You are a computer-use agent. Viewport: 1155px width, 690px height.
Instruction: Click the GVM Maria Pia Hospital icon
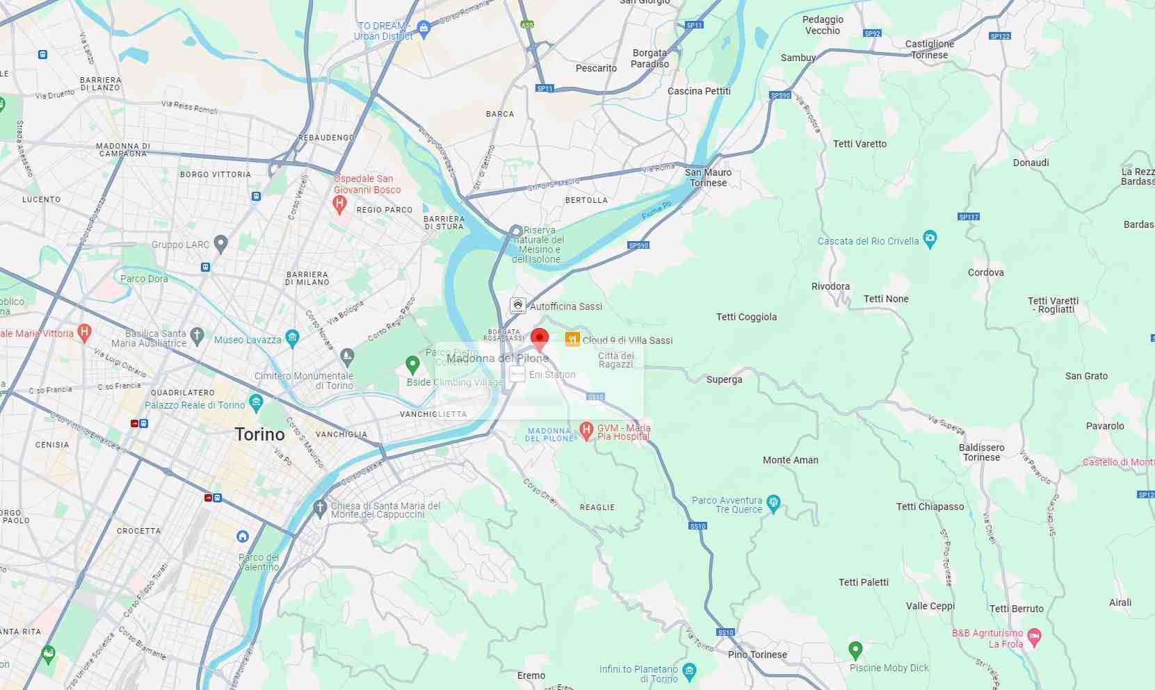tap(586, 432)
